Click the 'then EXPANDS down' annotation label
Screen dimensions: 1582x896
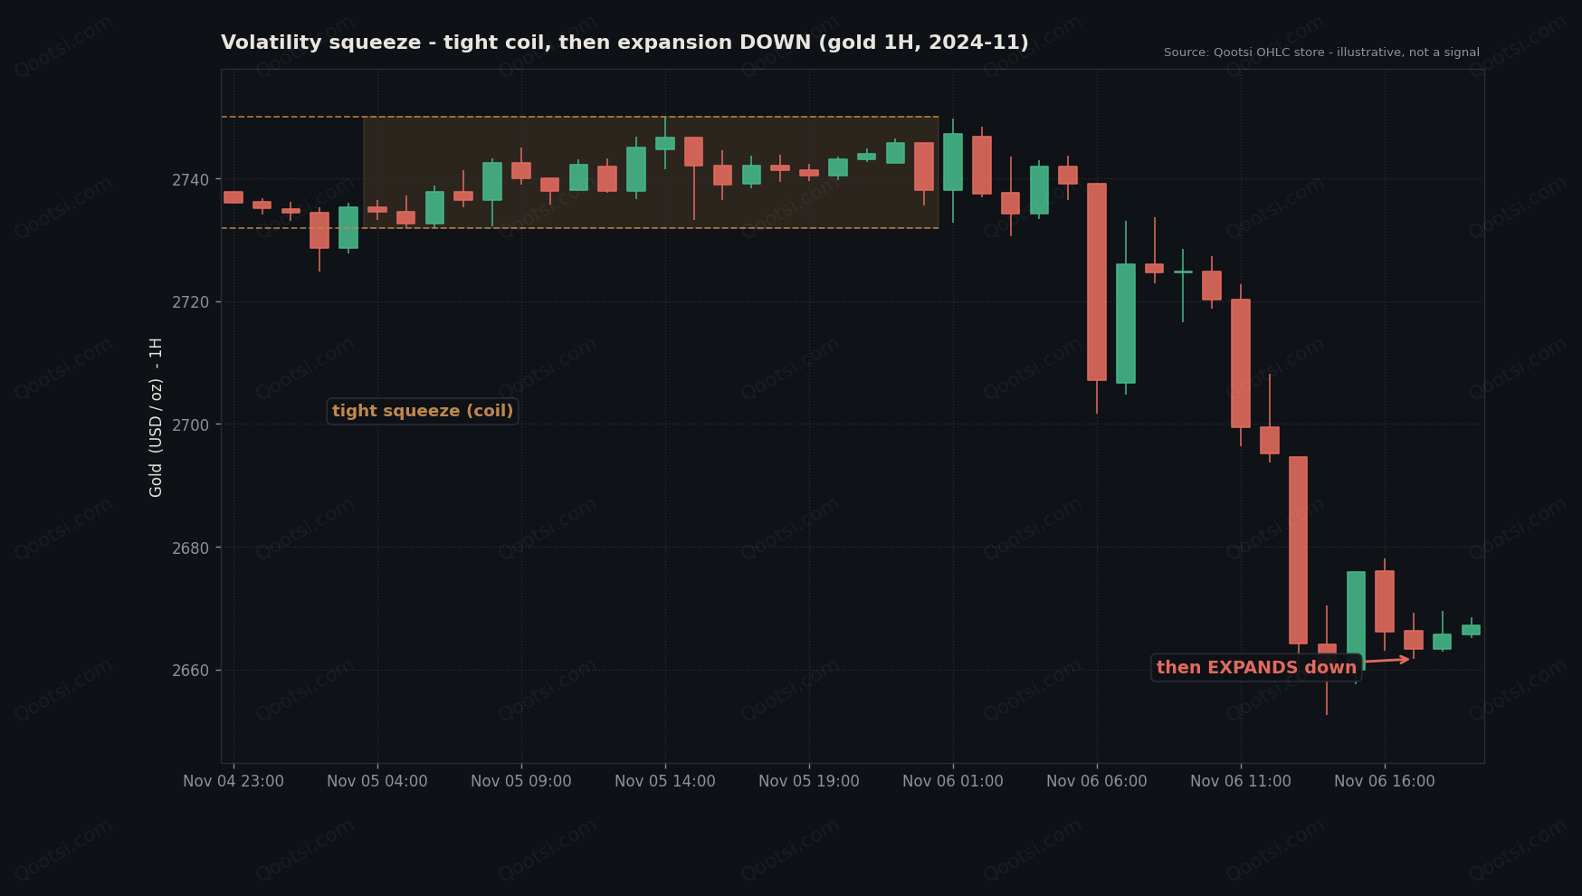pyautogui.click(x=1256, y=668)
